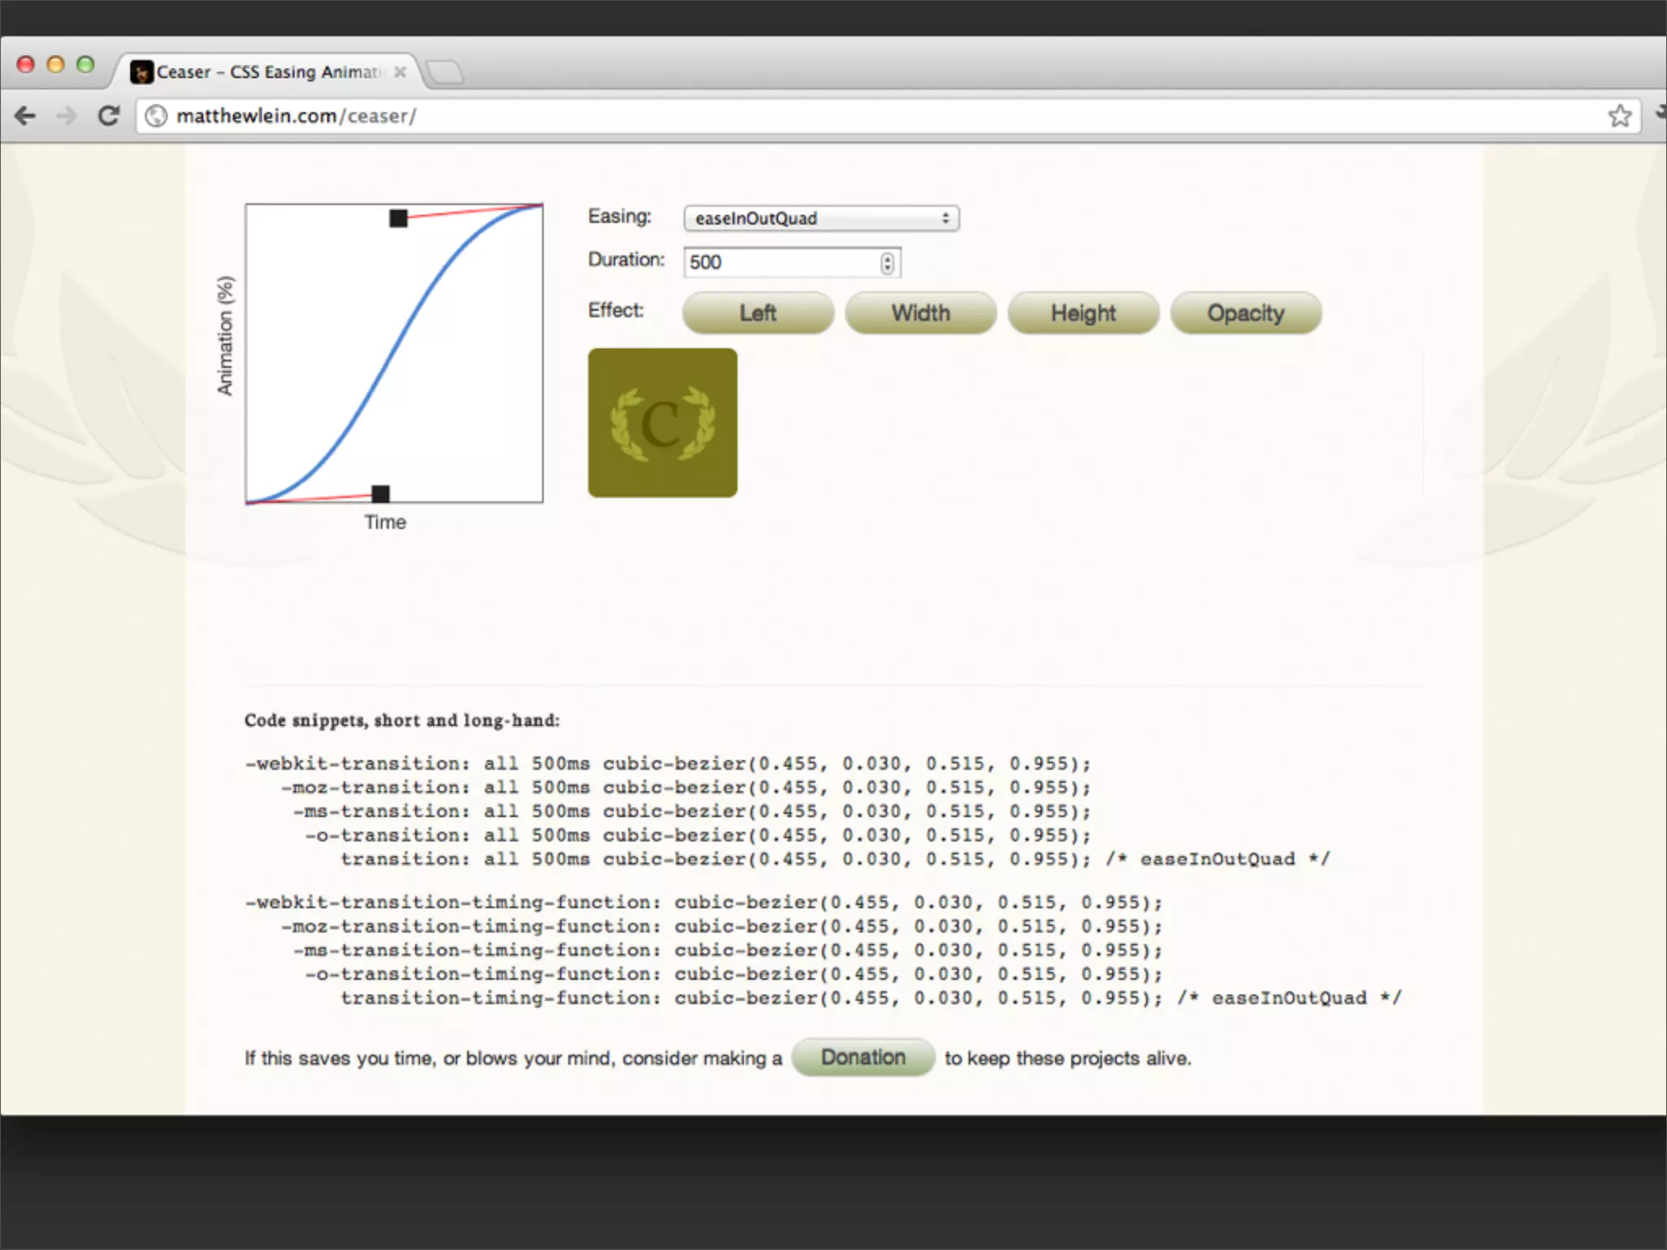Click the Donation button
The height and width of the screenshot is (1250, 1667).
(x=863, y=1057)
